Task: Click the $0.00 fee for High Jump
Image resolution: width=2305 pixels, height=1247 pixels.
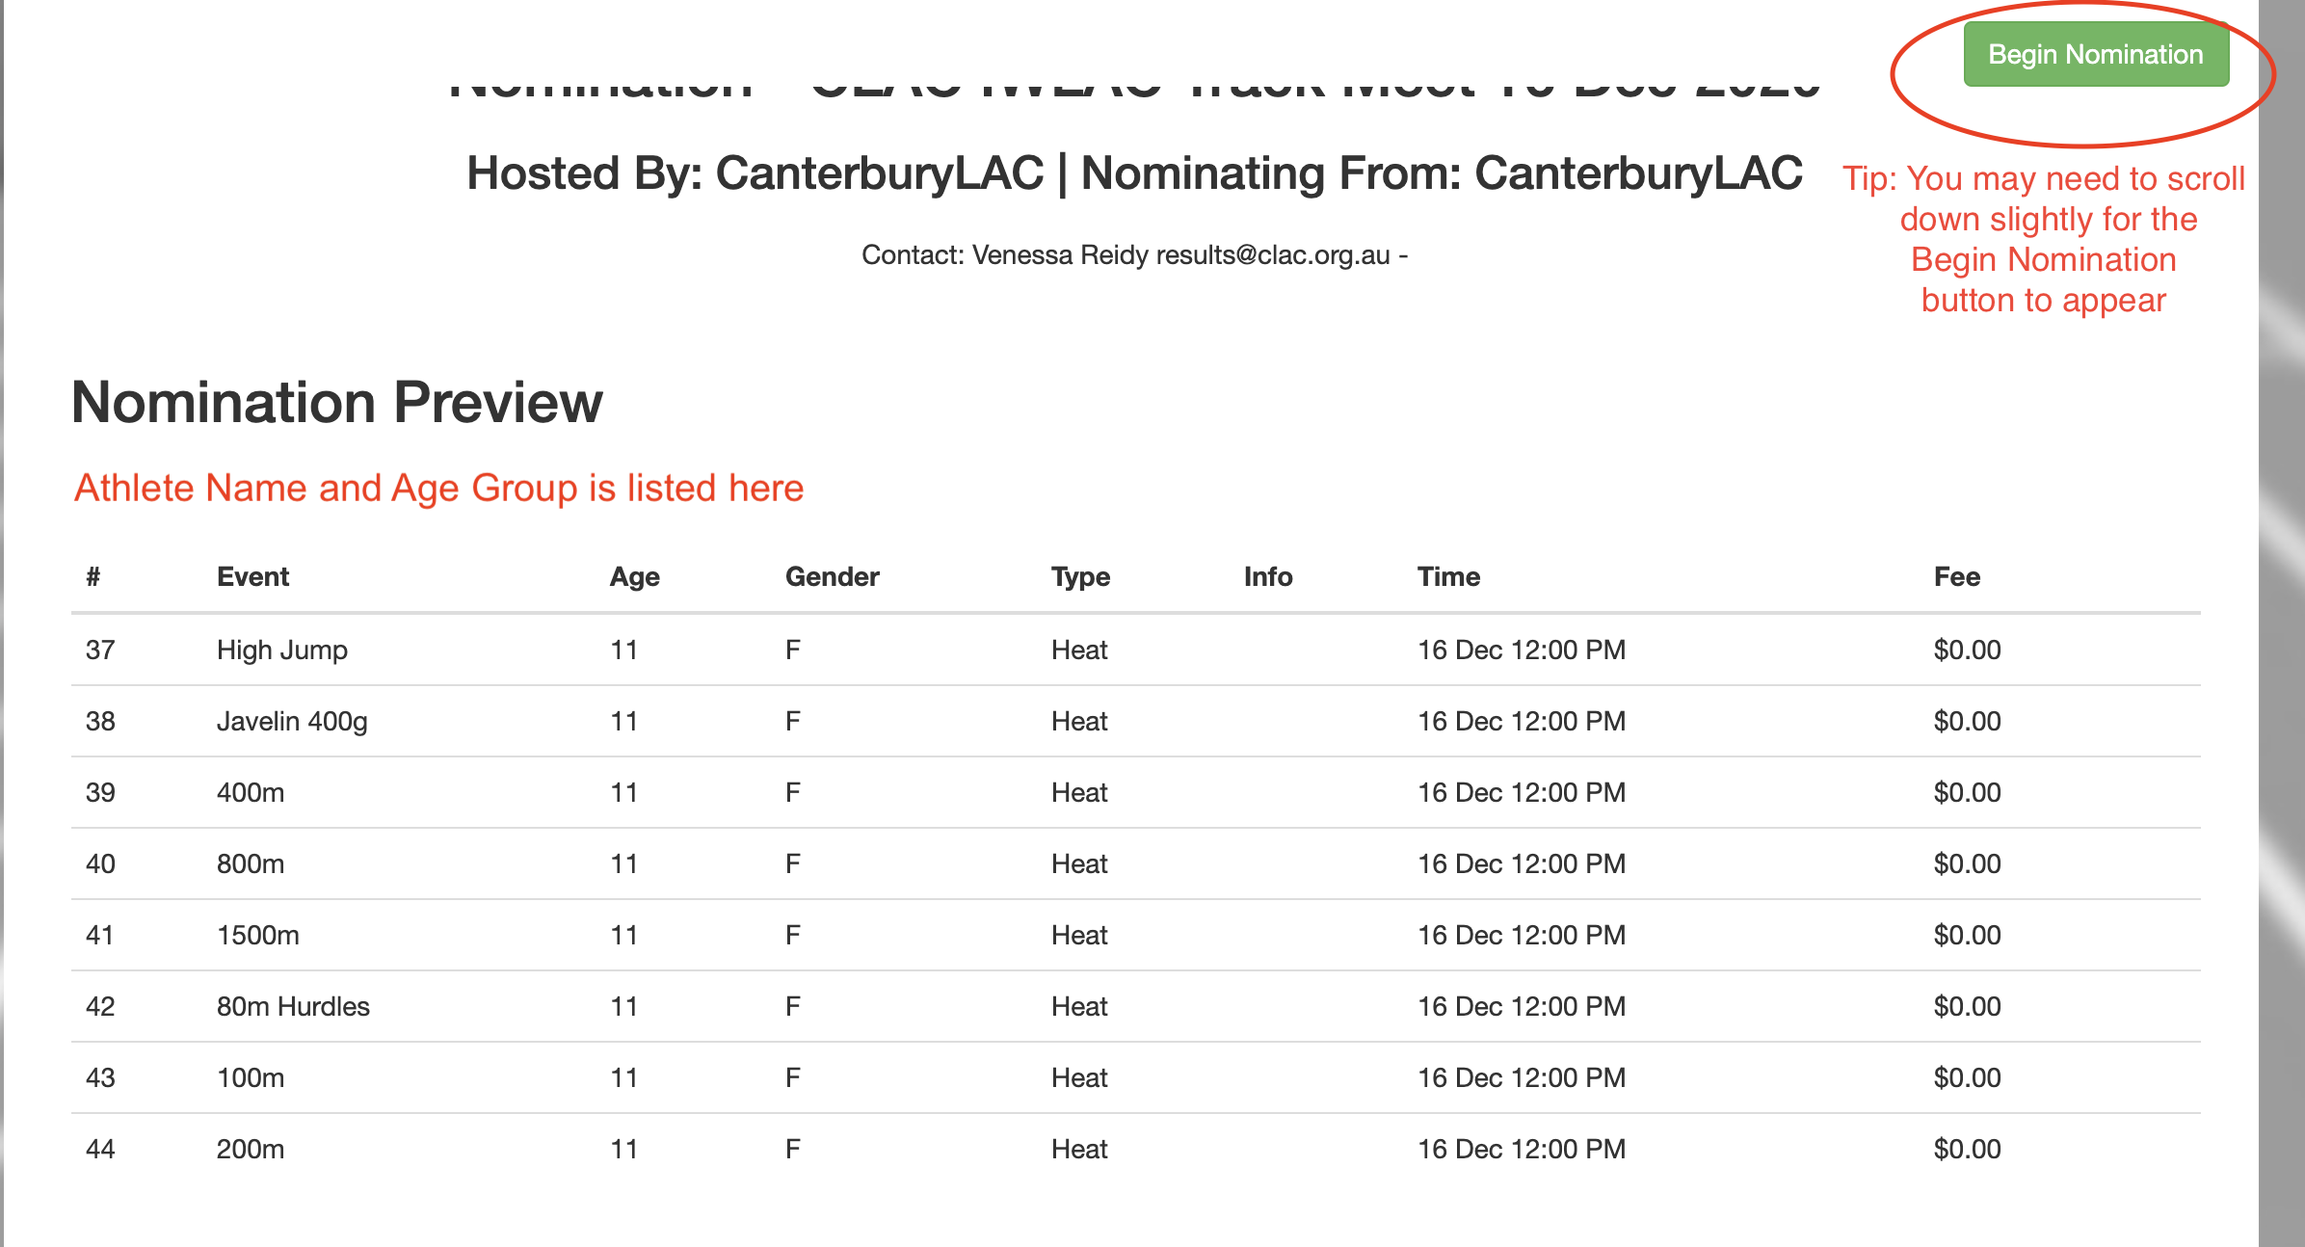Action: tap(1967, 650)
